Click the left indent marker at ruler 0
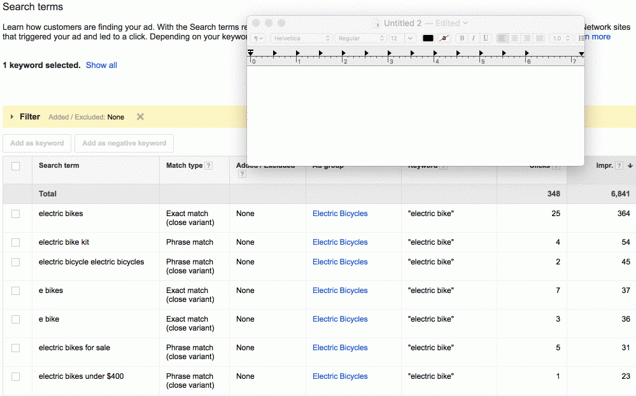The width and height of the screenshot is (636, 396). (x=251, y=53)
